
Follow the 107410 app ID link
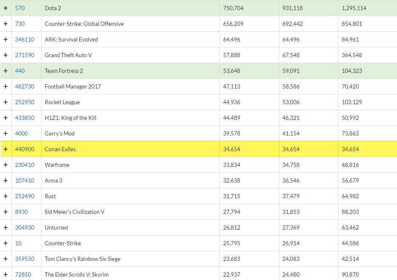point(25,181)
